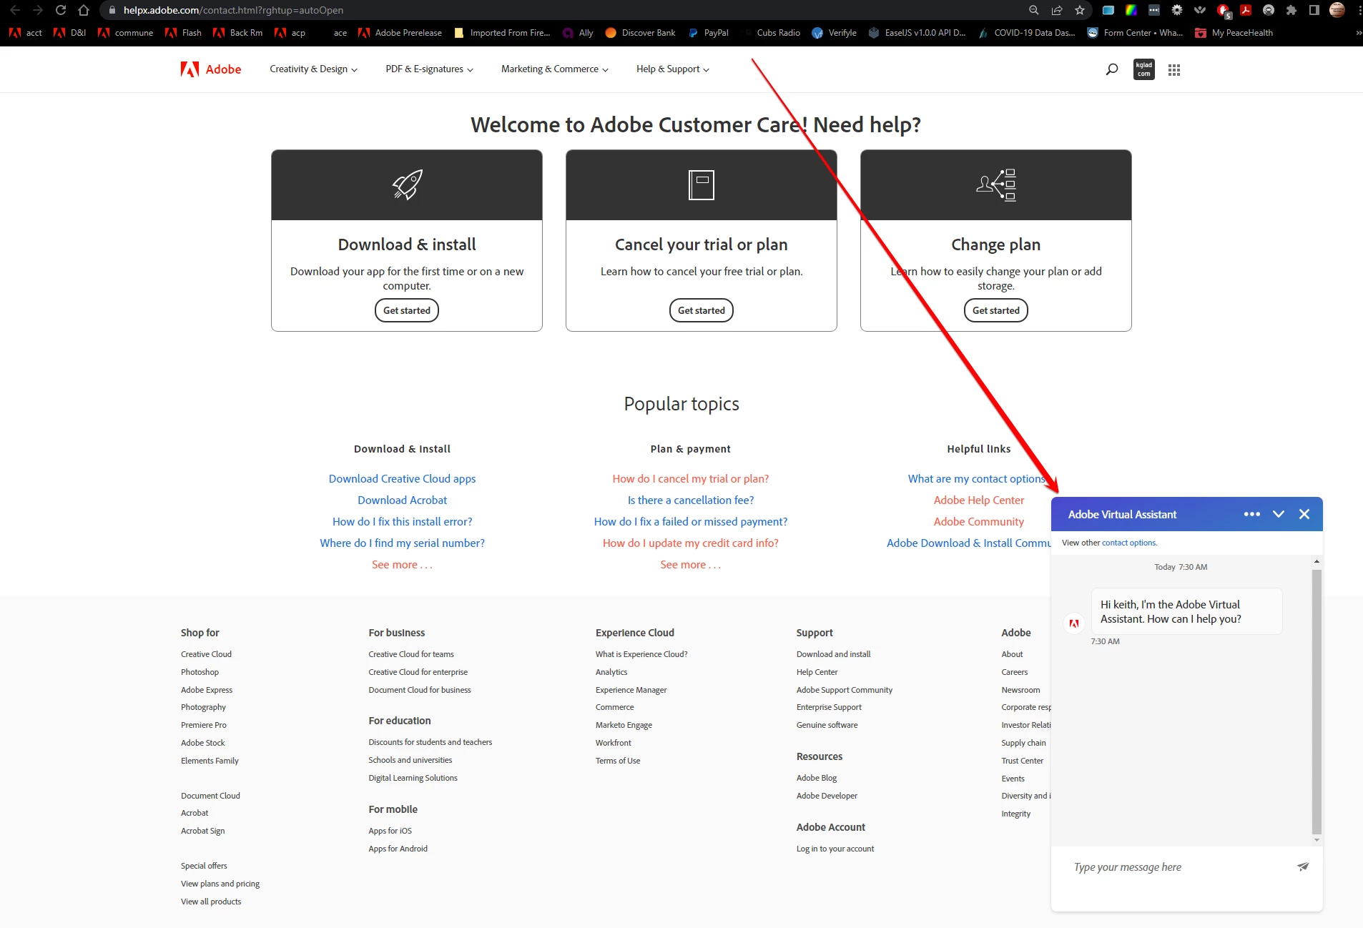
Task: Click the bookmark star icon in address bar
Action: pyautogui.click(x=1080, y=10)
